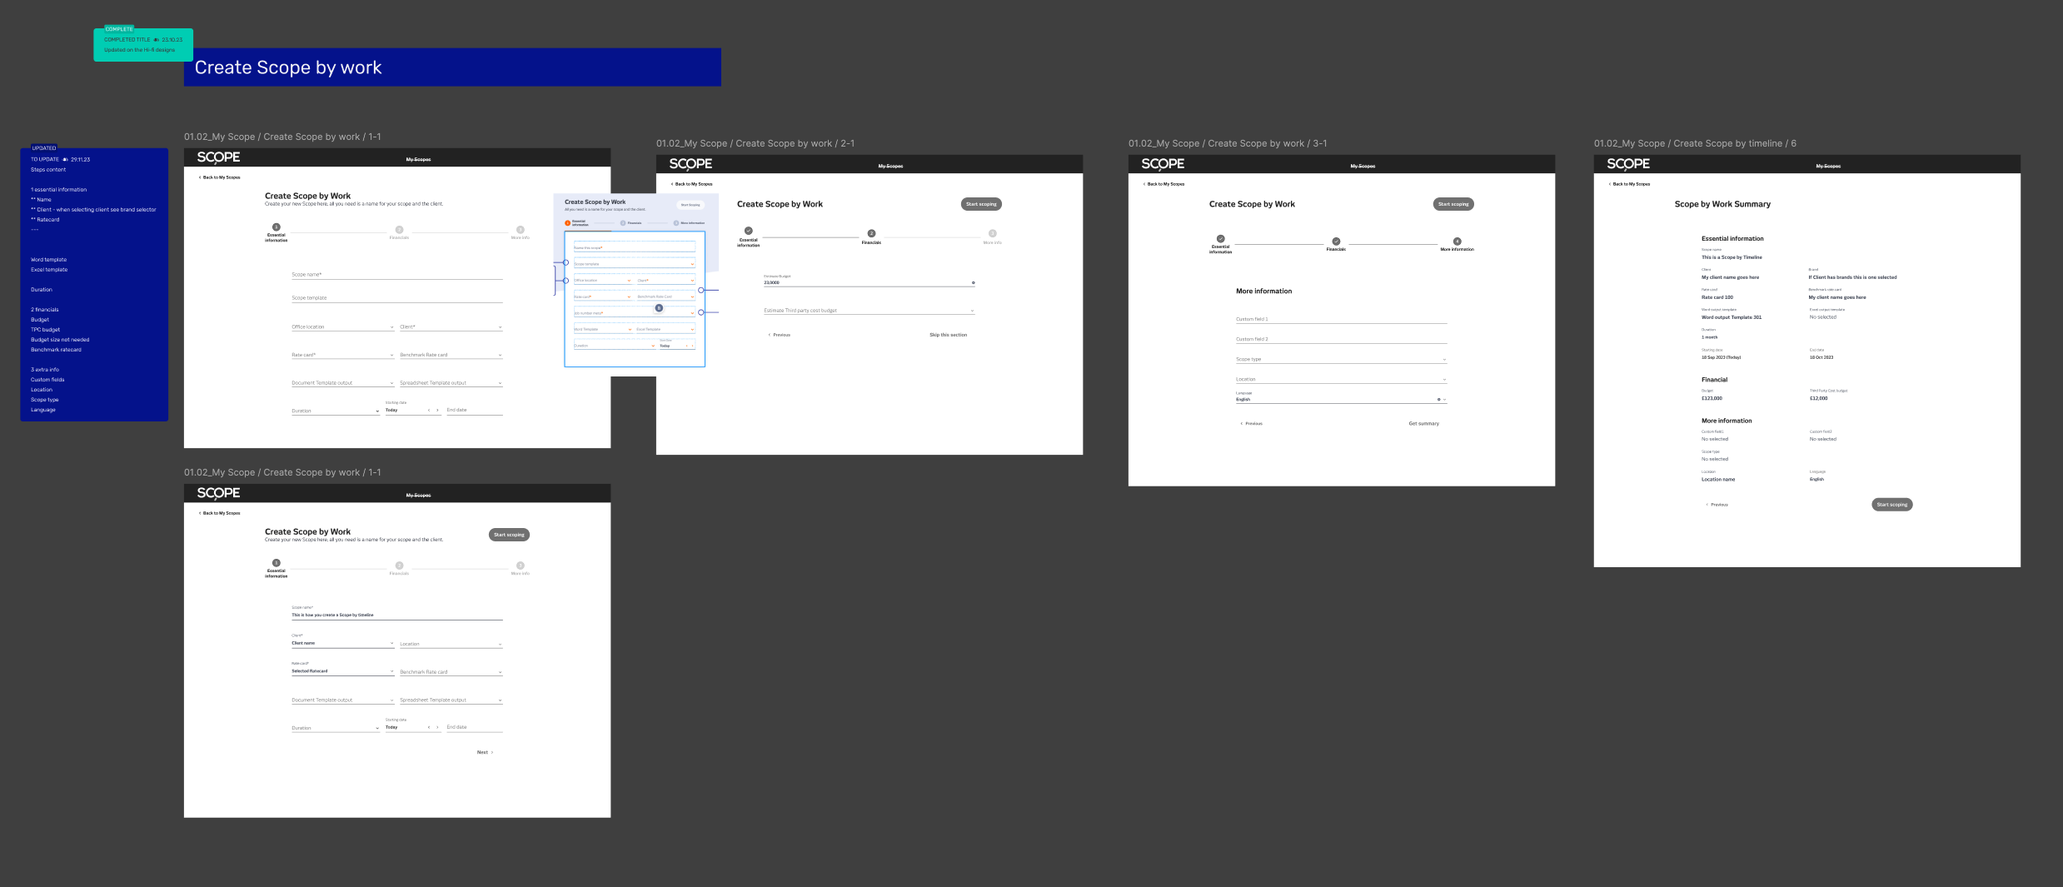Image resolution: width=2063 pixels, height=887 pixels.
Task: Click the clear icon in the budget field showing 23,0000
Action: (x=973, y=283)
